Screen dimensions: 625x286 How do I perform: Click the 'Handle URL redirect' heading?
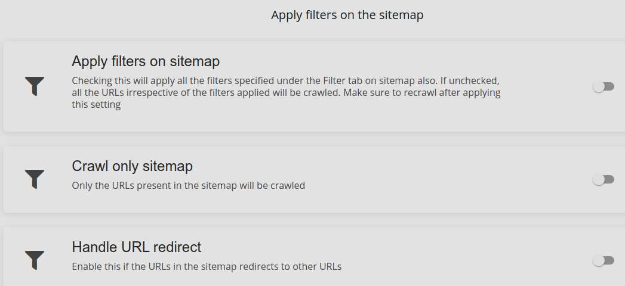(136, 247)
